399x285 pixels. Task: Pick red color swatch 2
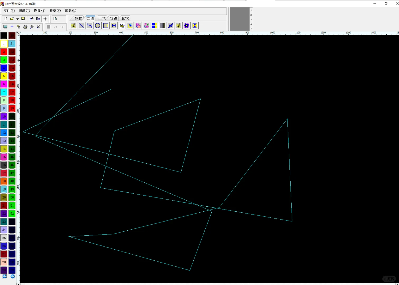4,52
